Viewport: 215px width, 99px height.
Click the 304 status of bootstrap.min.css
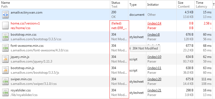coord(114,35)
